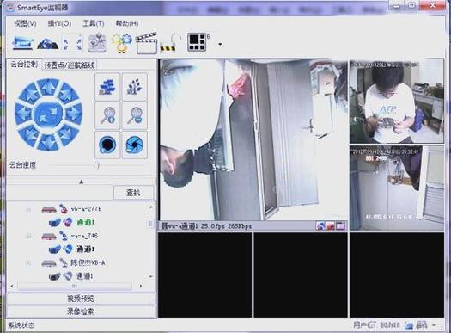The image size is (451, 333).
Task: Click the barrier and lamp toolbar icon
Action: click(x=170, y=43)
